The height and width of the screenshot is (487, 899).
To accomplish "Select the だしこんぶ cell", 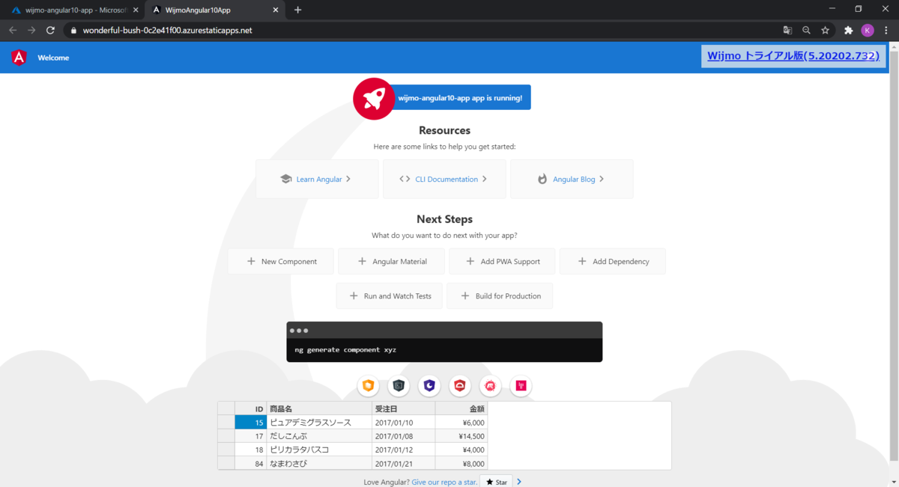I will tap(319, 435).
